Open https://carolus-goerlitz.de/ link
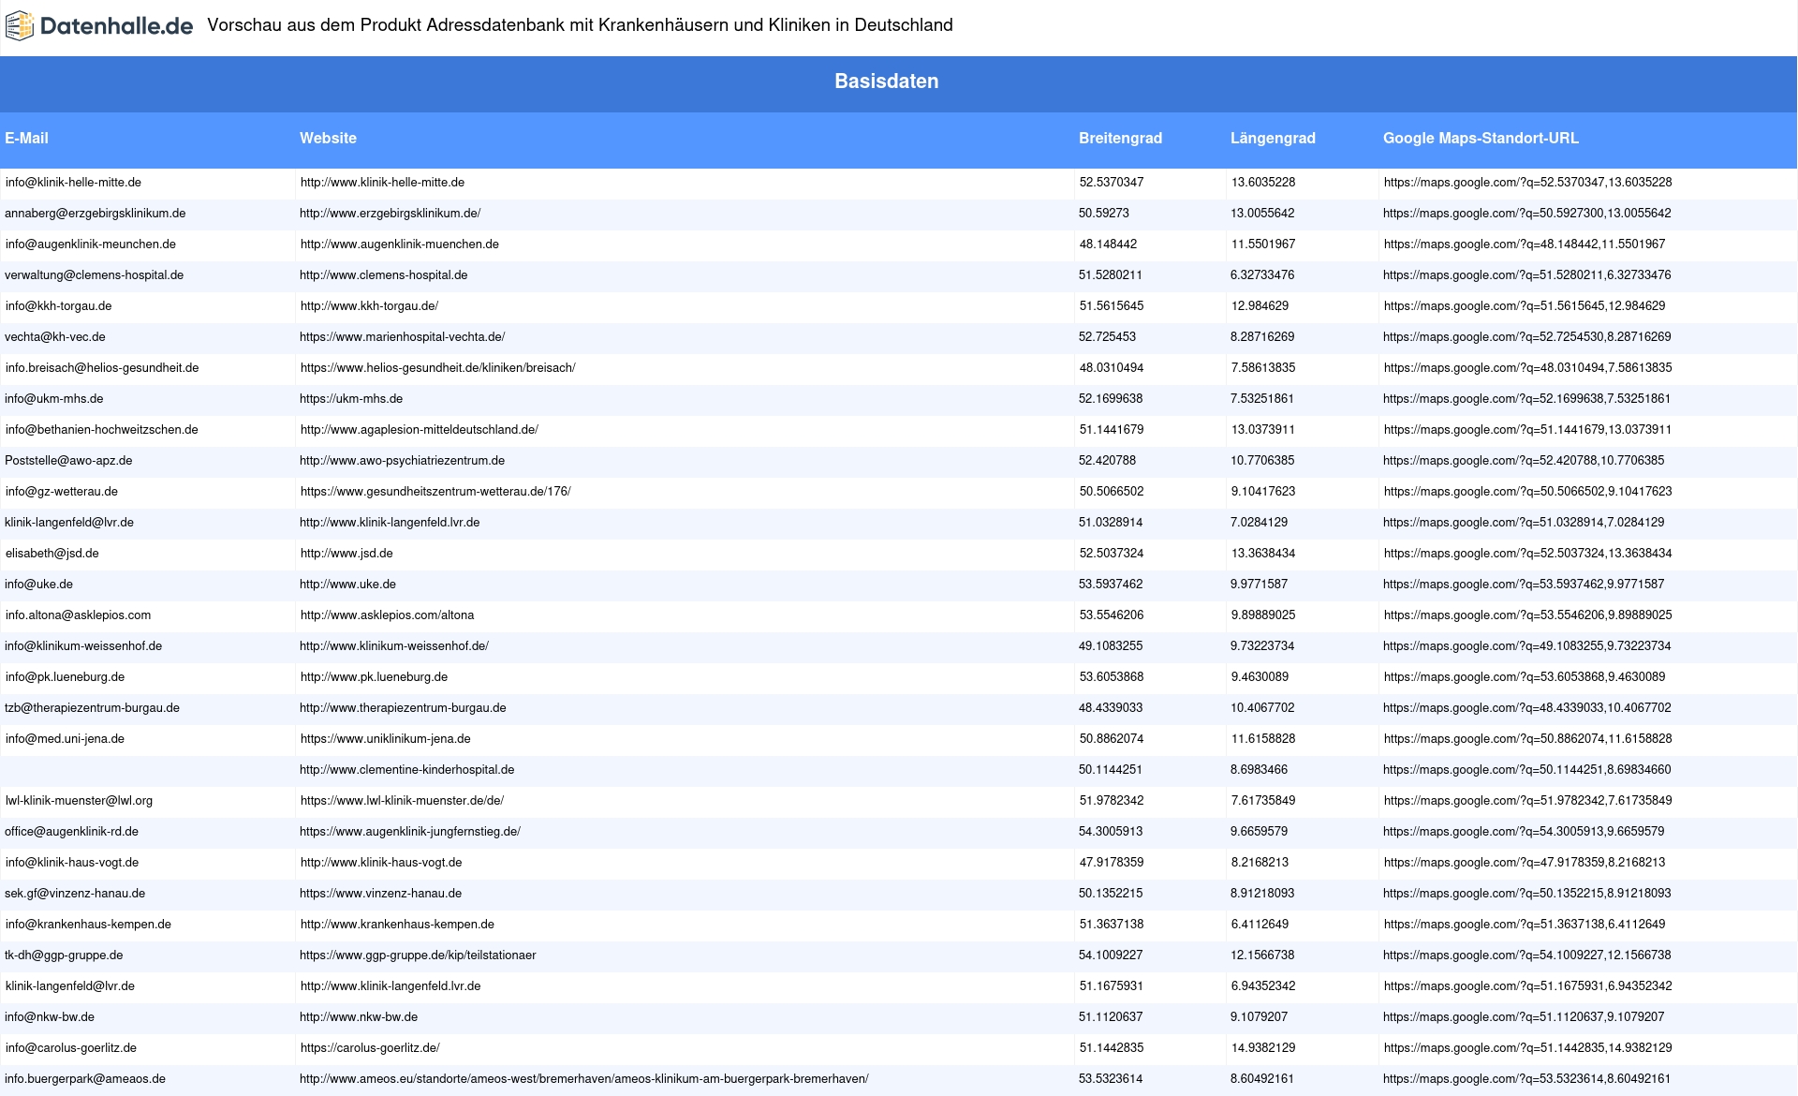 coord(370,1048)
